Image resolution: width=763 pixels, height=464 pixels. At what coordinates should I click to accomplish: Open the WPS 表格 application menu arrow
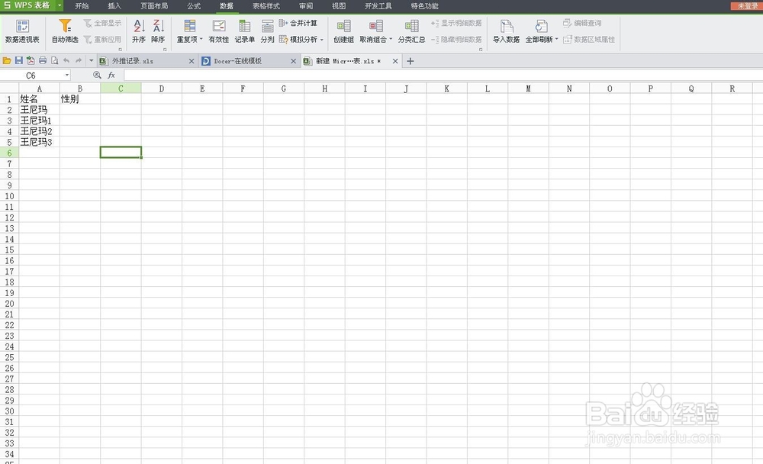[x=60, y=6]
